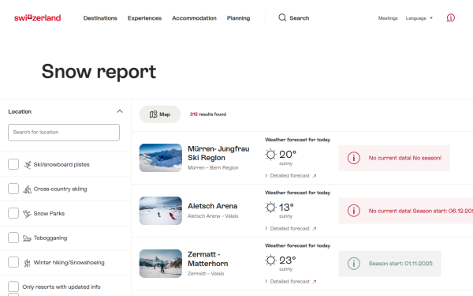This screenshot has height=296, width=473.
Task: Open the Switzerland logo home link
Action: pyautogui.click(x=37, y=18)
